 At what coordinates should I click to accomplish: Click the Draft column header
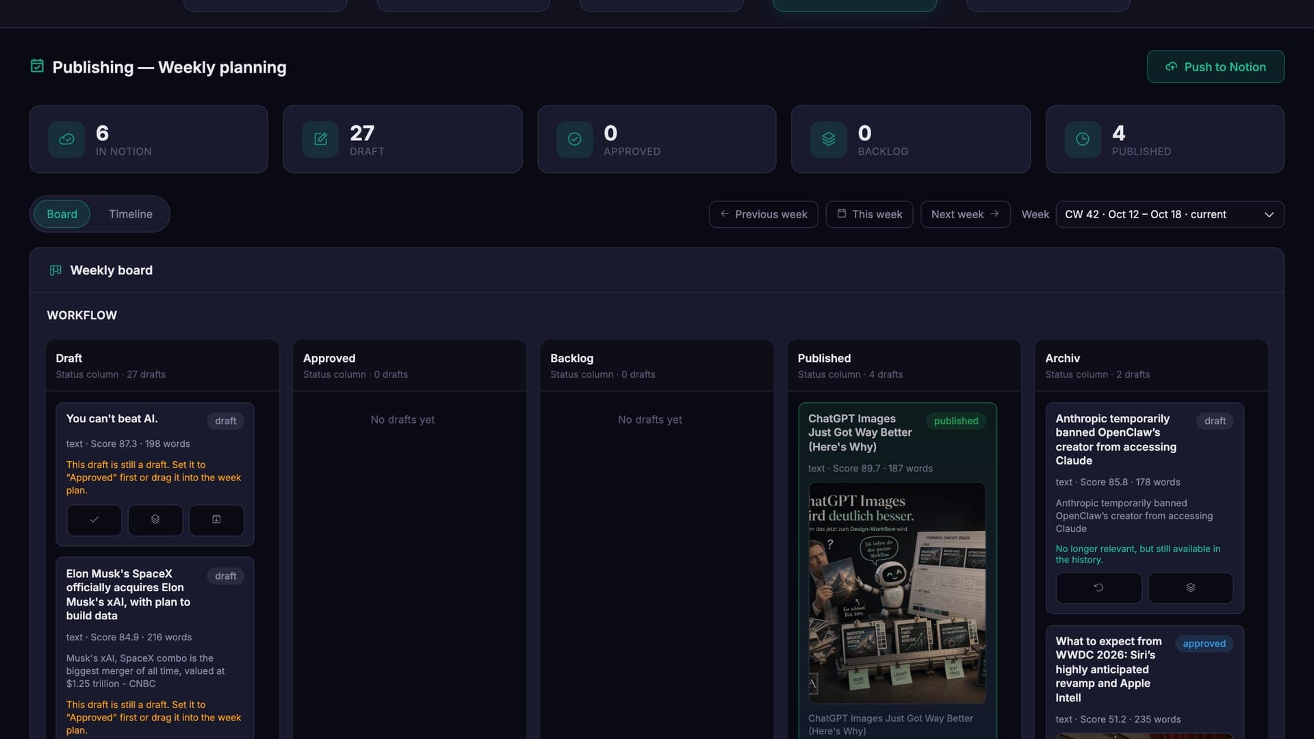162,365
